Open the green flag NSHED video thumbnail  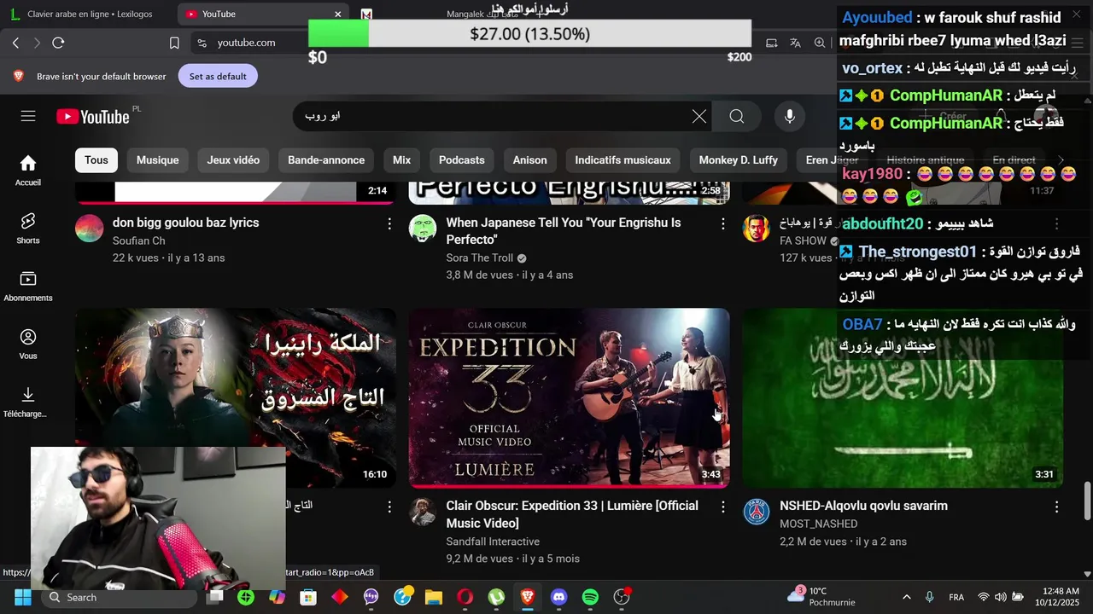point(903,398)
